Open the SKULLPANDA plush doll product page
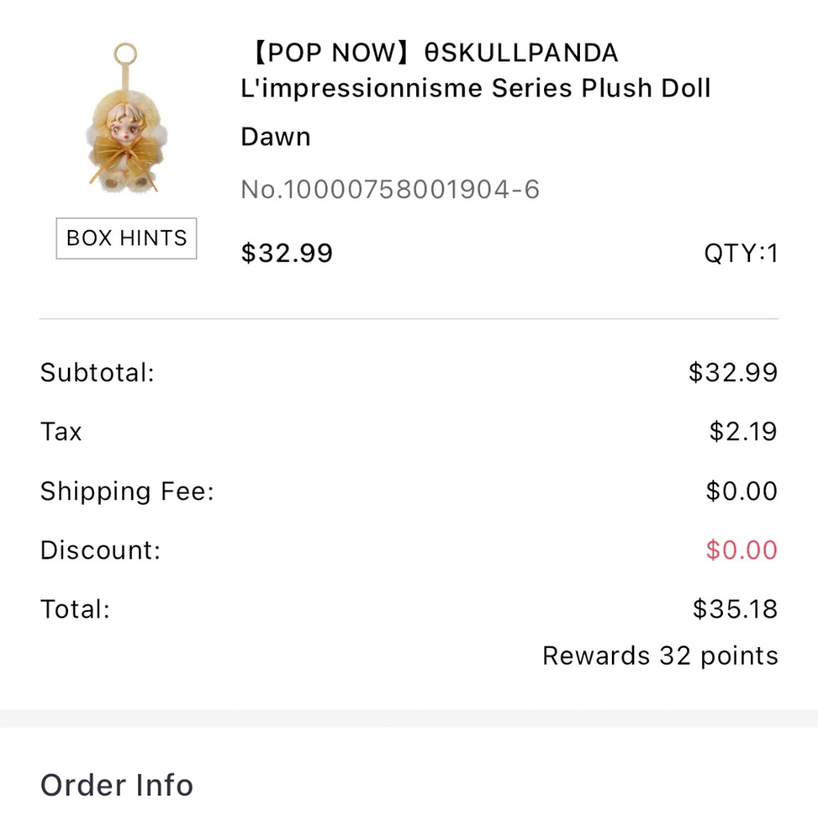This screenshot has height=818, width=818. point(474,88)
